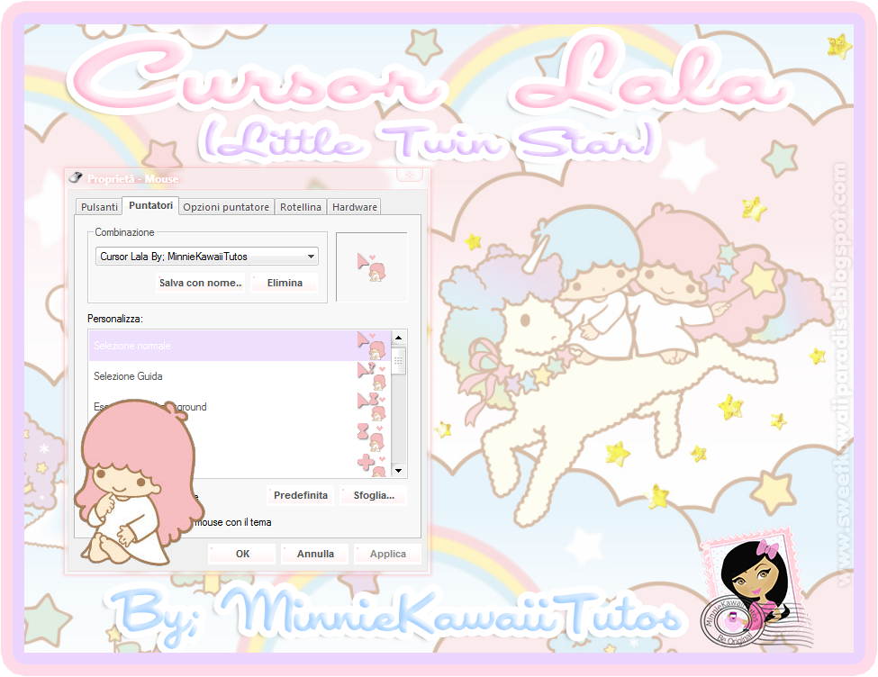
Task: Click the Esecuzione in background cursor thumbnail
Action: [x=372, y=402]
